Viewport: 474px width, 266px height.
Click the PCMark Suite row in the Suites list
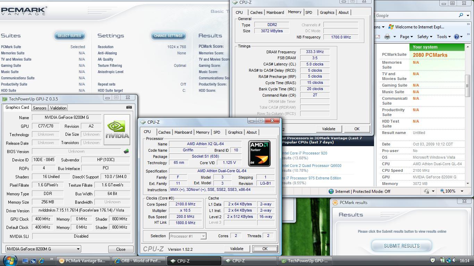pyautogui.click(x=43, y=47)
